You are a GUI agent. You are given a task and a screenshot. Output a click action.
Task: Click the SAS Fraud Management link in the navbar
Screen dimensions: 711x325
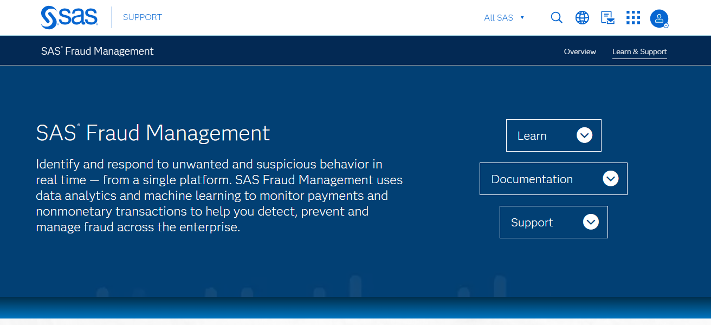pyautogui.click(x=97, y=51)
